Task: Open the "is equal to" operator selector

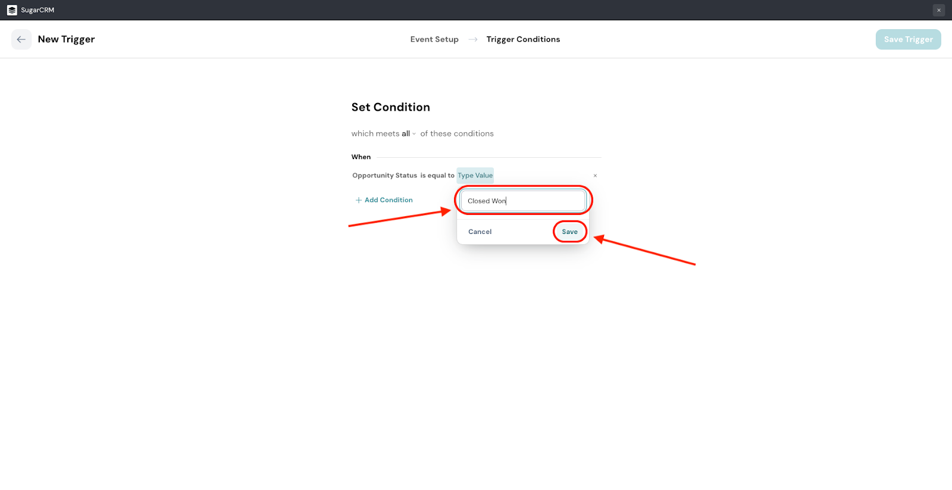Action: 437,176
